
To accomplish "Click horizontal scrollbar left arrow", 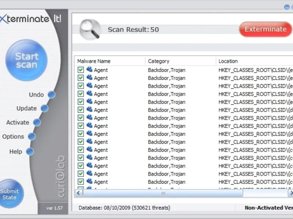I will 79,193.
